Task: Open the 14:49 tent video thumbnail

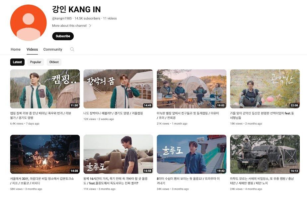Action: (x=118, y=89)
